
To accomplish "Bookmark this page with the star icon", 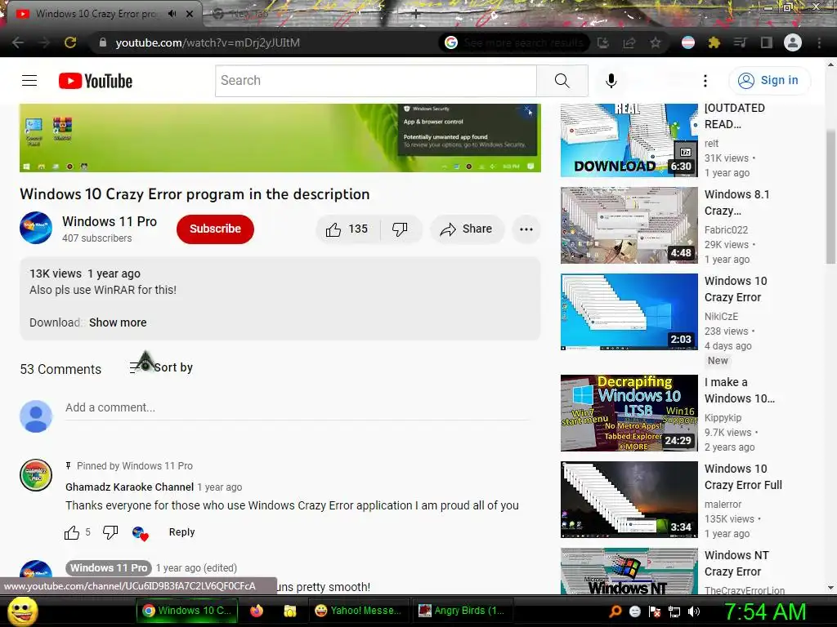I will tap(656, 42).
